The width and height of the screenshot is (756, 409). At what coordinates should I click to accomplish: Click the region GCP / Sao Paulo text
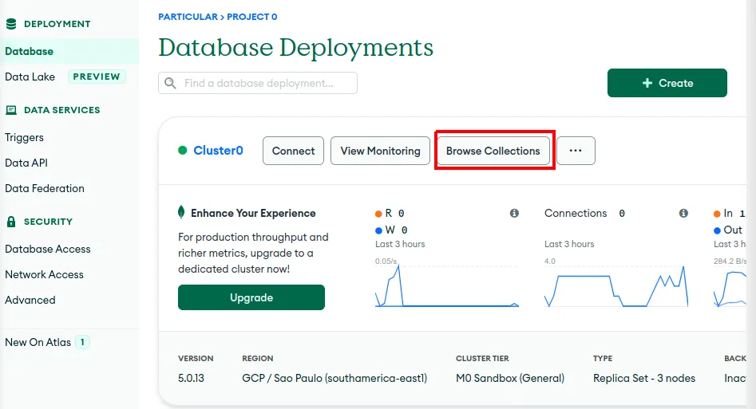(334, 378)
